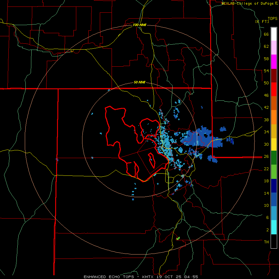
Task: Click the "34" scale value
Action: 266,132
